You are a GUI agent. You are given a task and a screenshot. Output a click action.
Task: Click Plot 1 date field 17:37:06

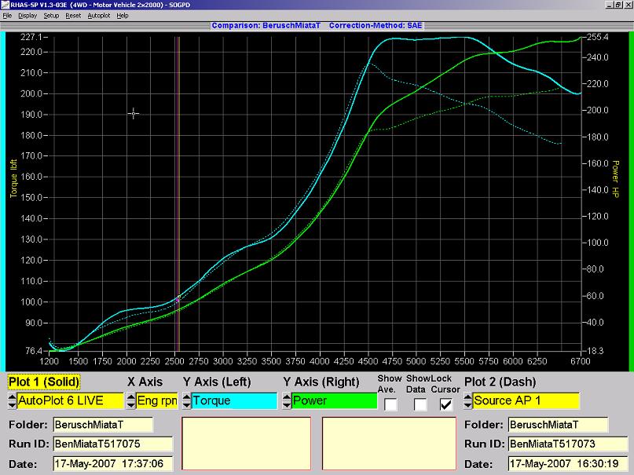point(113,463)
